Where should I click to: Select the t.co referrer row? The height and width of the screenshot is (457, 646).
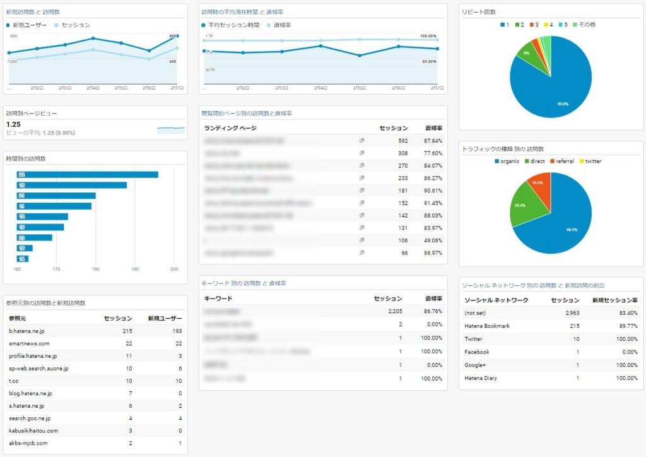click(95, 381)
